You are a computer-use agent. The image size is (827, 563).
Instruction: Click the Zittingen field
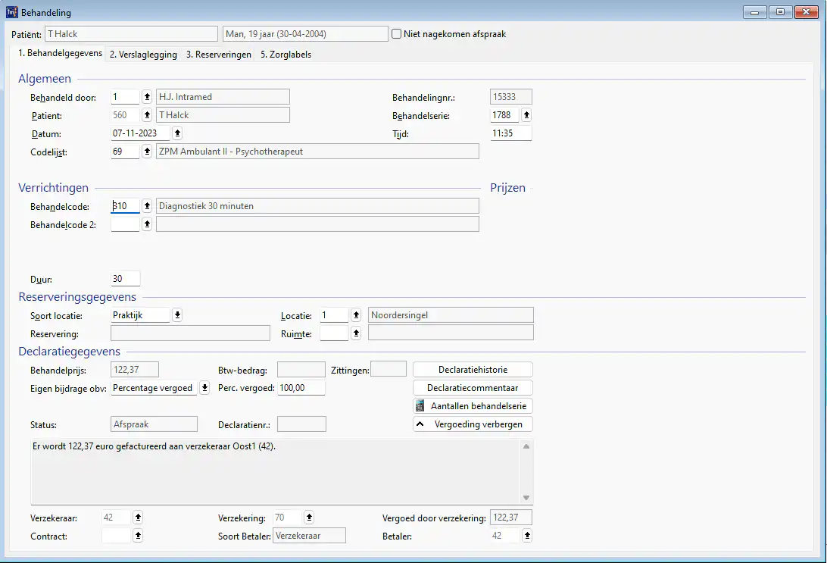pos(389,369)
